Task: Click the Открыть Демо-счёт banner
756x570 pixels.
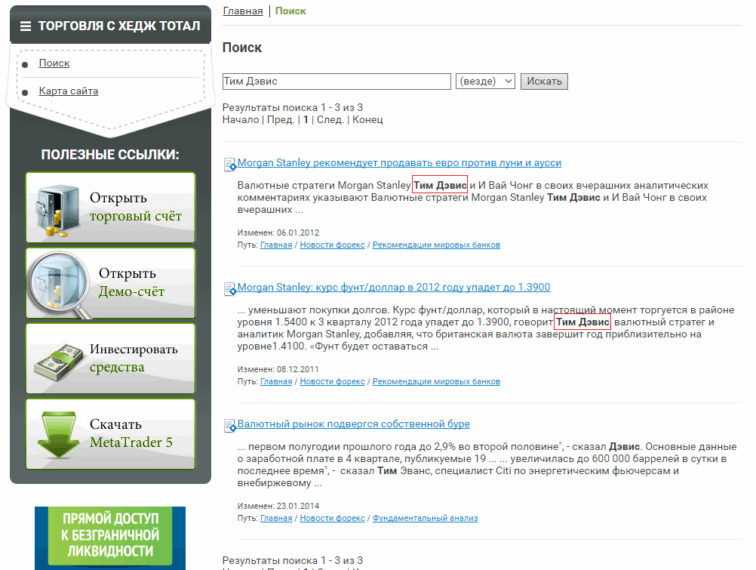Action: click(x=110, y=283)
